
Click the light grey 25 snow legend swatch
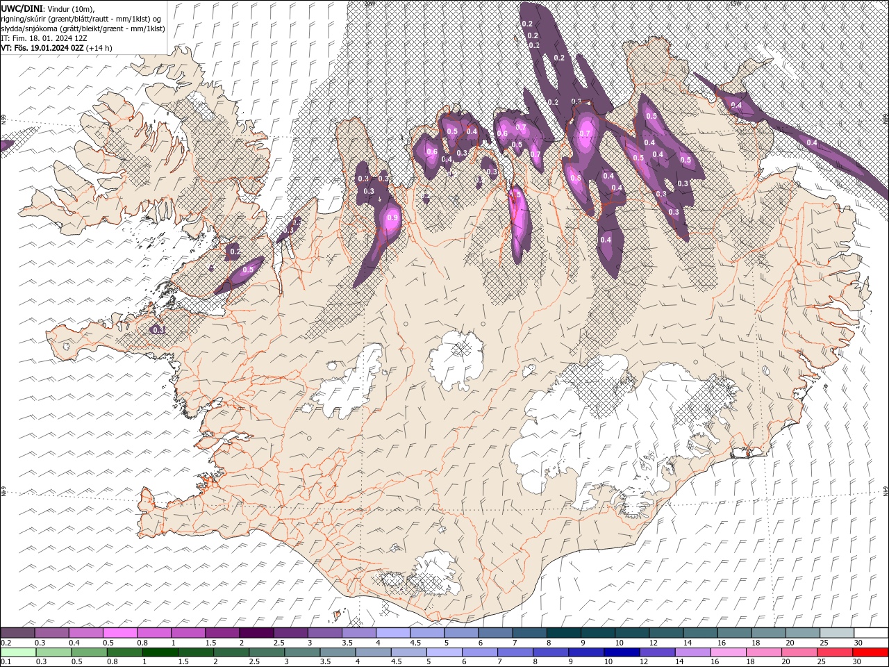tap(837, 633)
